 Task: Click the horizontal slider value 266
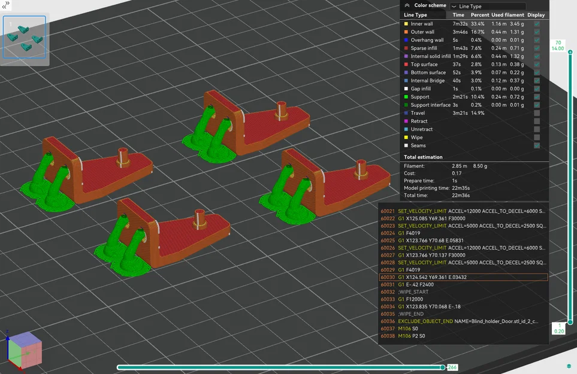pyautogui.click(x=452, y=367)
